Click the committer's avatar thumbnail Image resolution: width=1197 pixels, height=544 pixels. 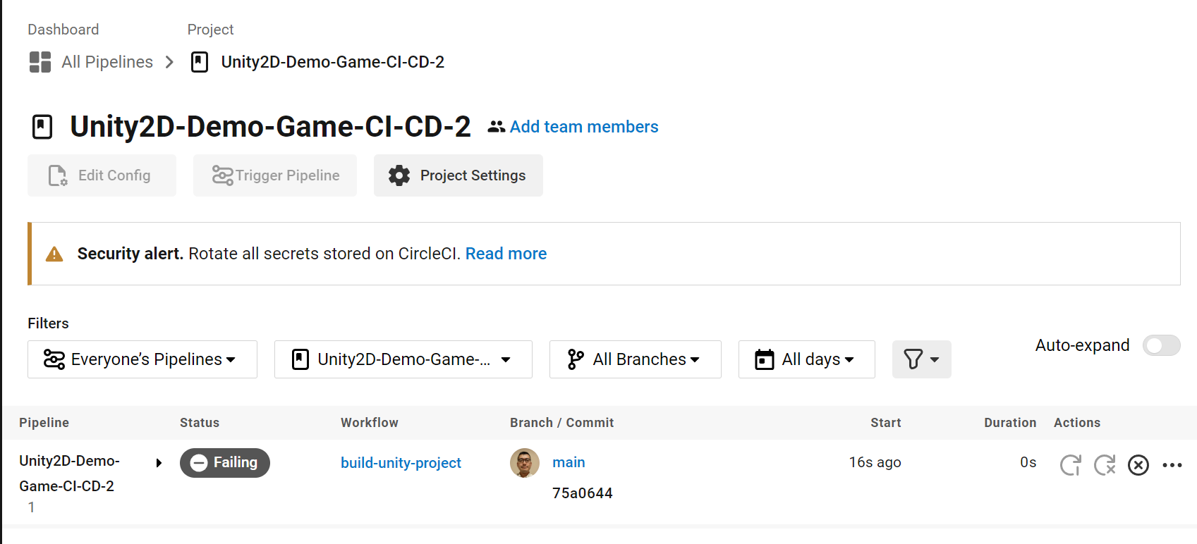tap(525, 463)
